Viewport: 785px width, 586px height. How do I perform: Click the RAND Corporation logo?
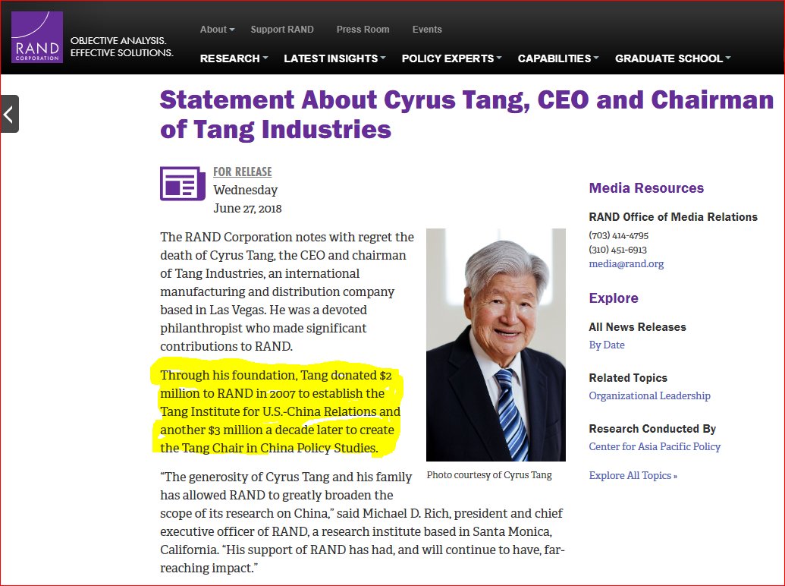tap(37, 37)
